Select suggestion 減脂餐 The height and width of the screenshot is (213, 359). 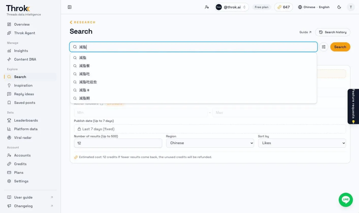(193, 66)
